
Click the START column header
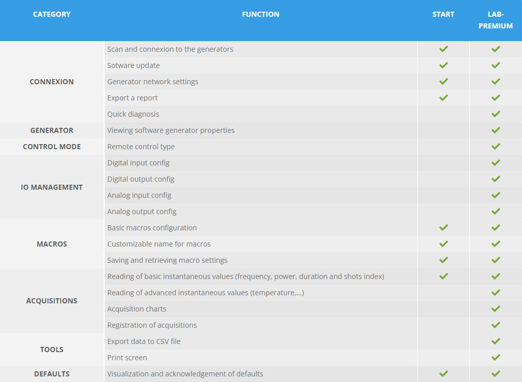(x=443, y=14)
